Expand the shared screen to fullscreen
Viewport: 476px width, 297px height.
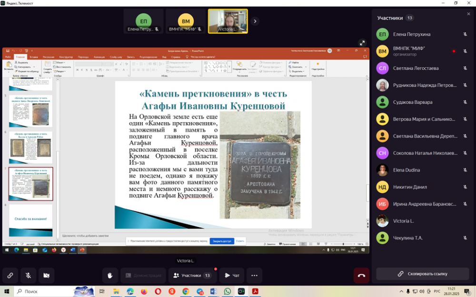pos(362,43)
